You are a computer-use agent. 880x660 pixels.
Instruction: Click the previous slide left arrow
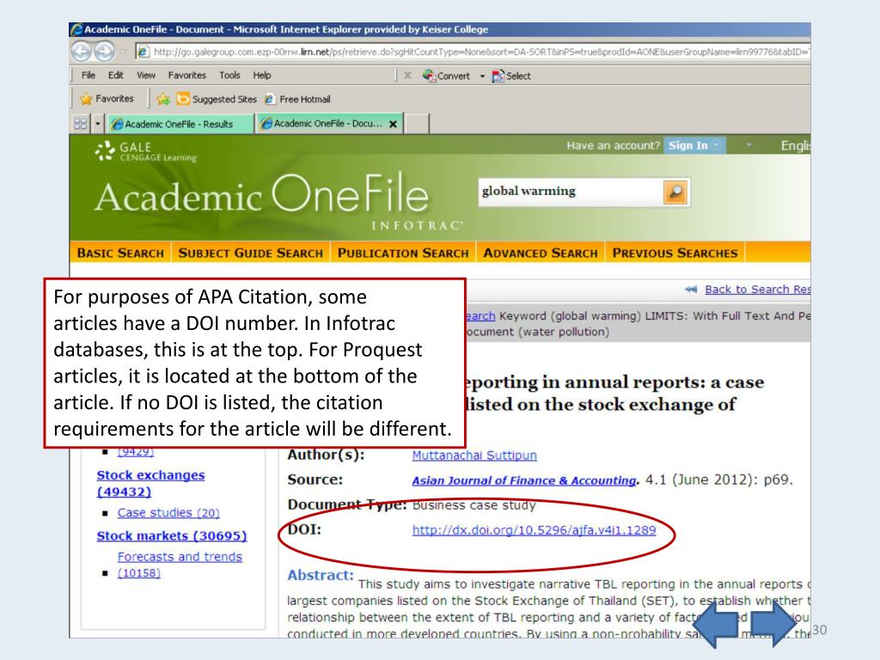click(716, 623)
